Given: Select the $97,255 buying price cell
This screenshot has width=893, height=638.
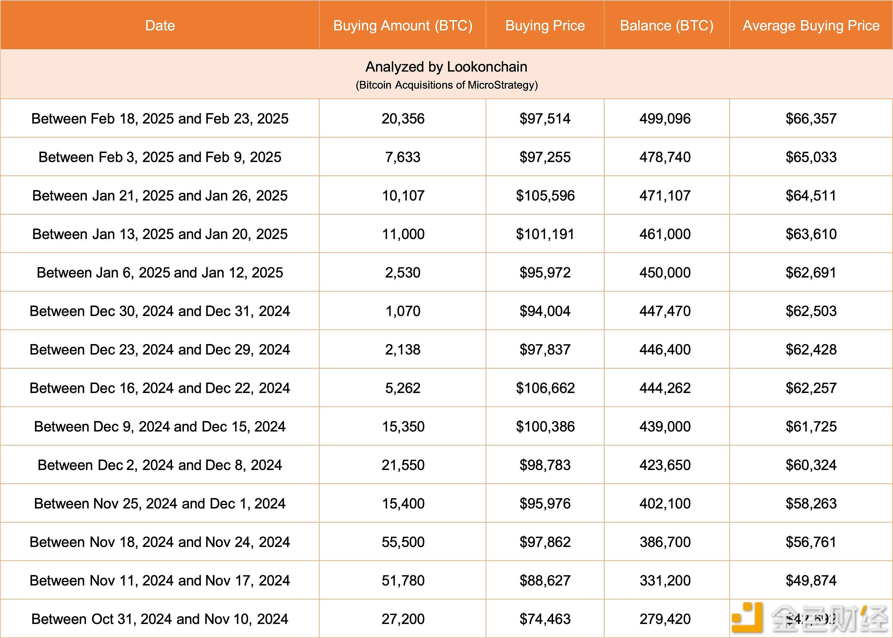Looking at the screenshot, I should pyautogui.click(x=545, y=157).
